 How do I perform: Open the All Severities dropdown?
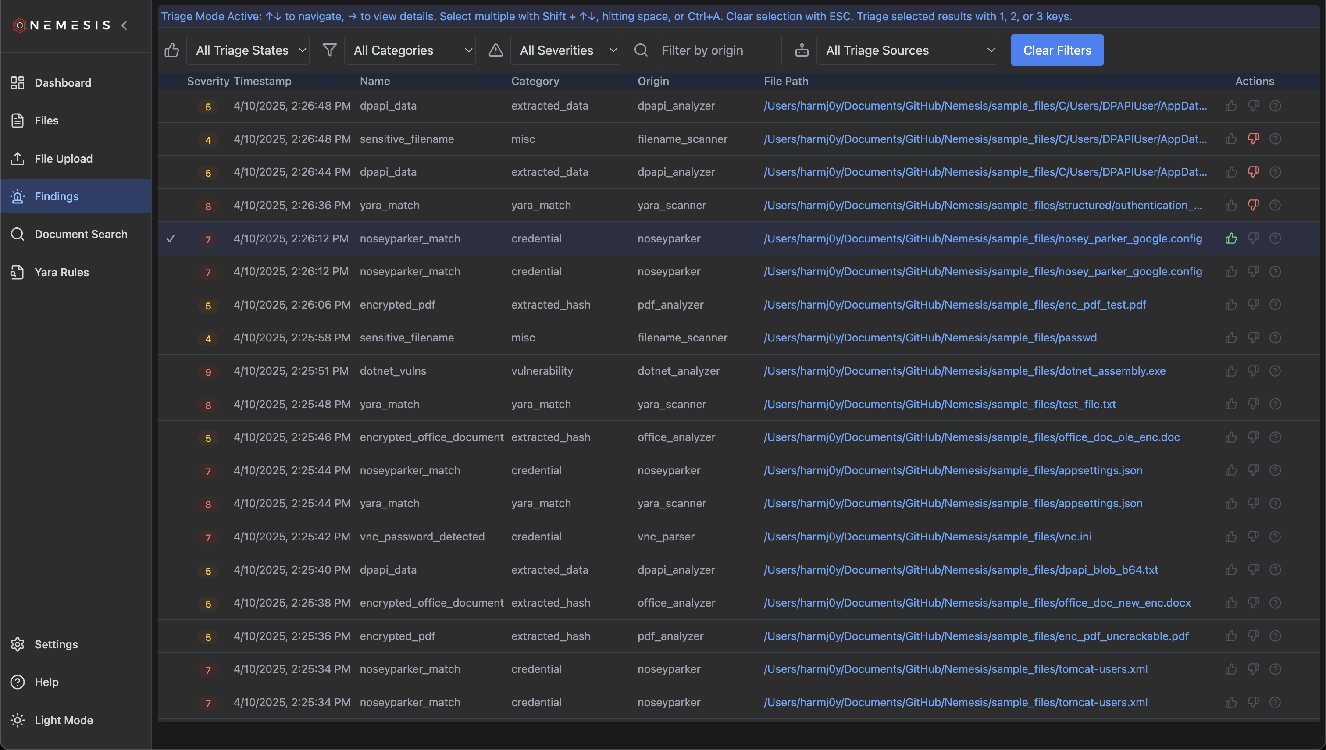565,50
